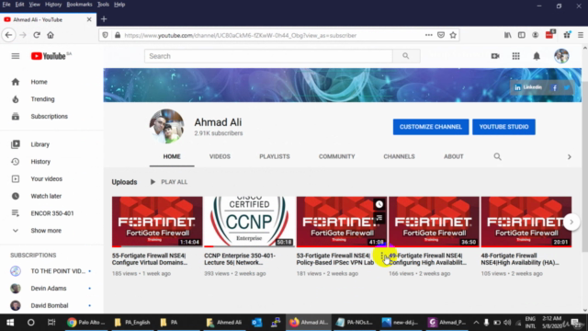
Task: Switch to the Community tab
Action: point(337,156)
